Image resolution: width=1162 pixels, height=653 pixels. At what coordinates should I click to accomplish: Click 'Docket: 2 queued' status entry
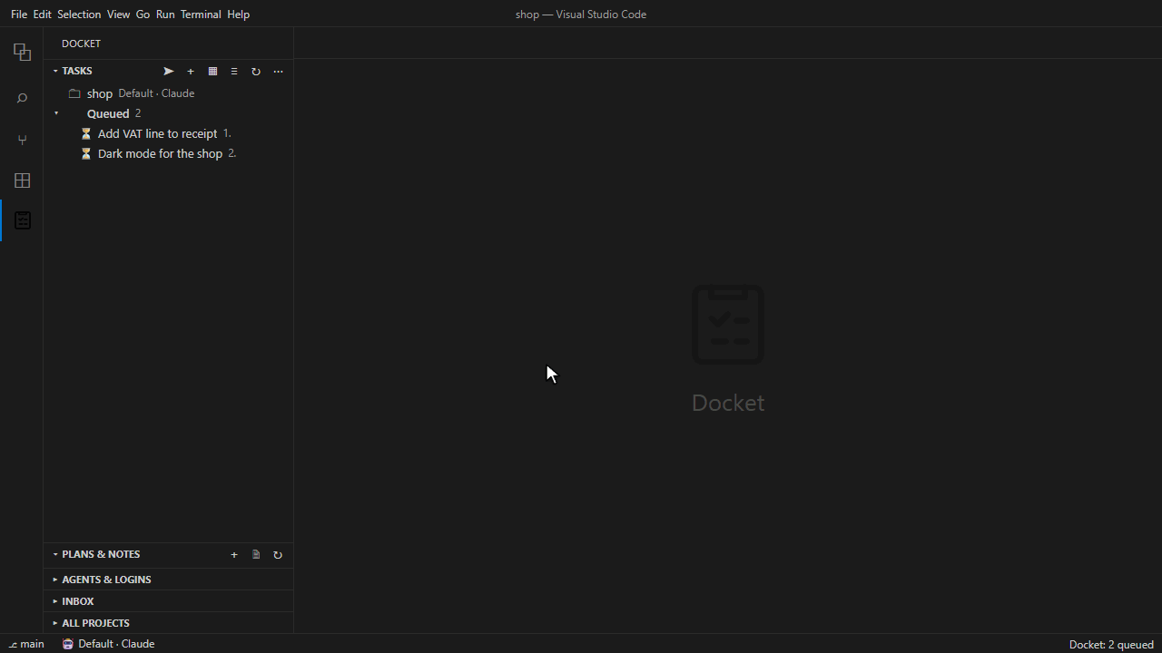pos(1111,644)
